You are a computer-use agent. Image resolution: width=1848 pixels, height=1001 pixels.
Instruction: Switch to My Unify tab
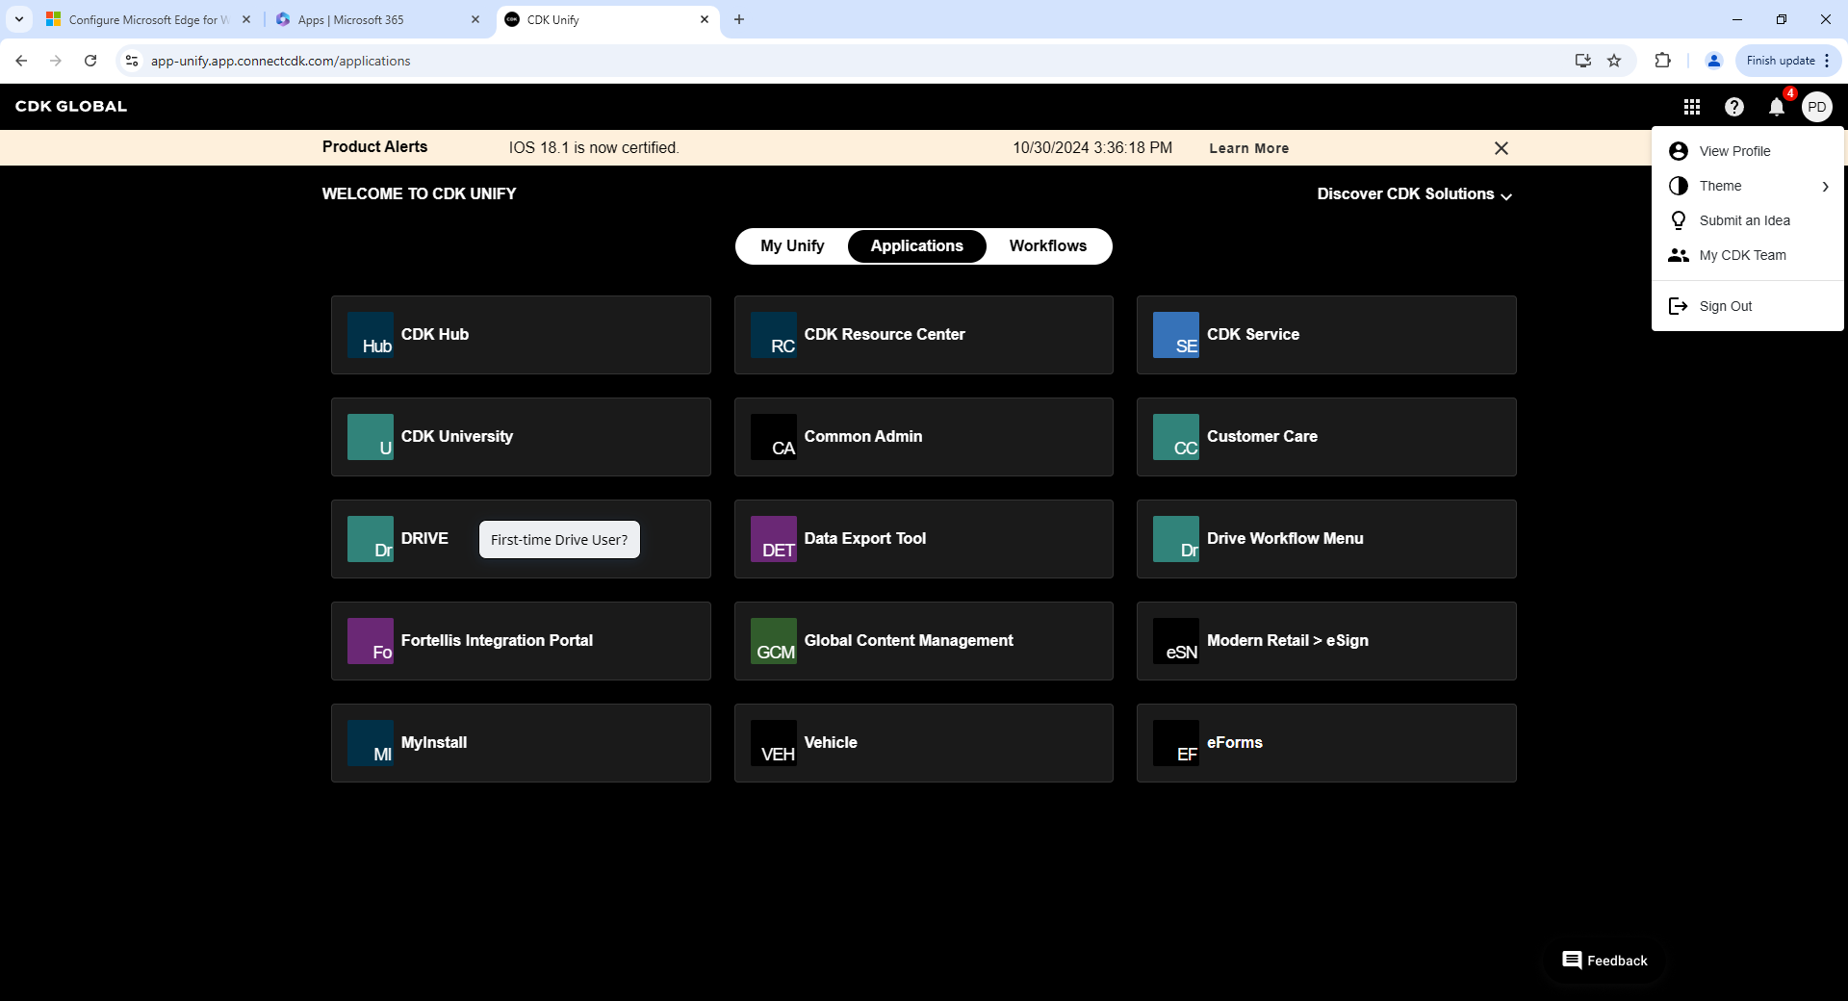(792, 246)
